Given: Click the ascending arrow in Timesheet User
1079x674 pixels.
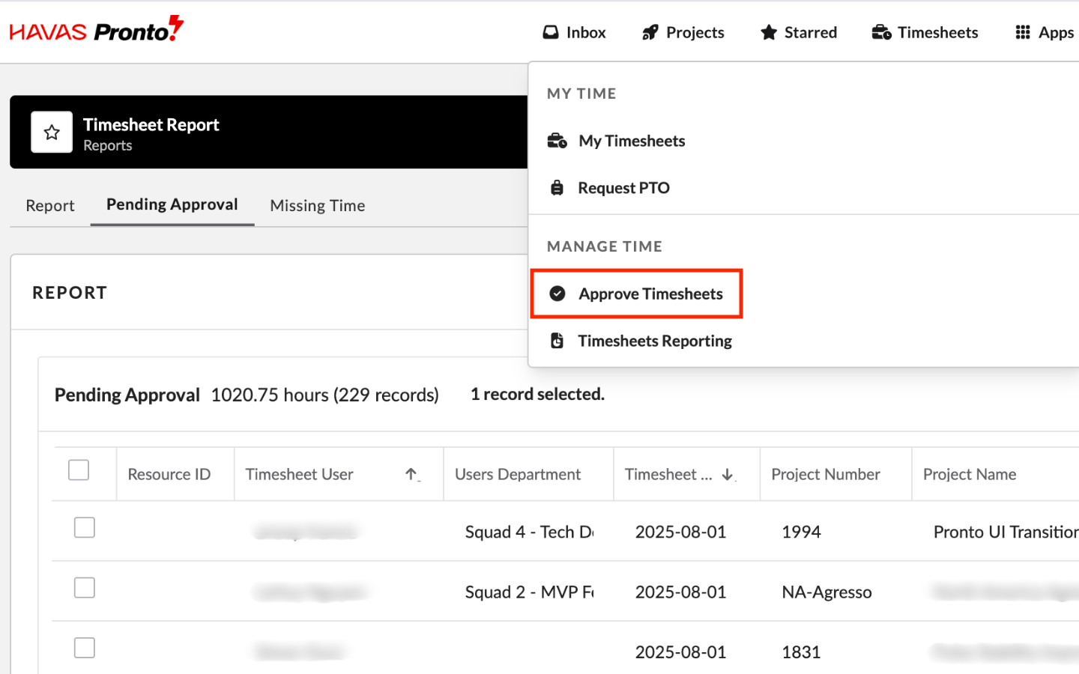Looking at the screenshot, I should 411,474.
